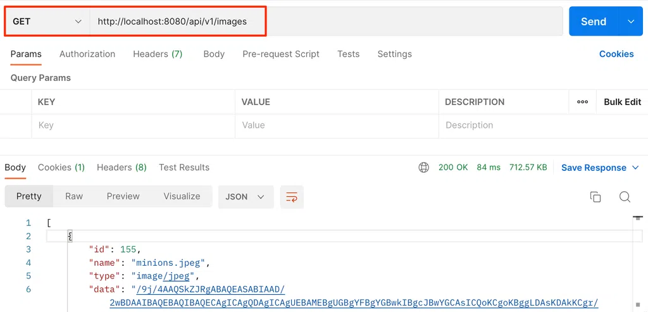The height and width of the screenshot is (312, 648).
Task: Click the globe network icon
Action: pos(424,168)
